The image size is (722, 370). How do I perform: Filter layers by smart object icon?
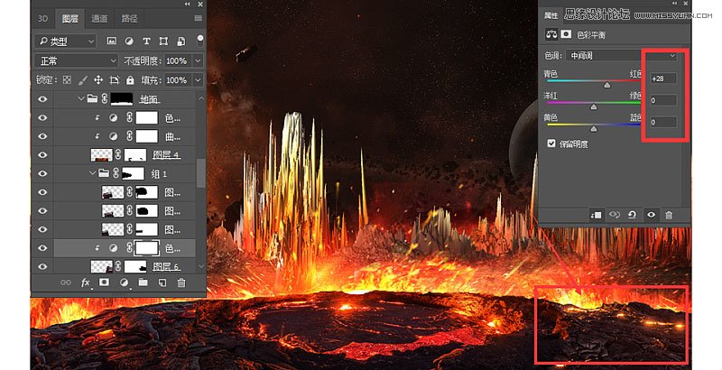coord(181,42)
